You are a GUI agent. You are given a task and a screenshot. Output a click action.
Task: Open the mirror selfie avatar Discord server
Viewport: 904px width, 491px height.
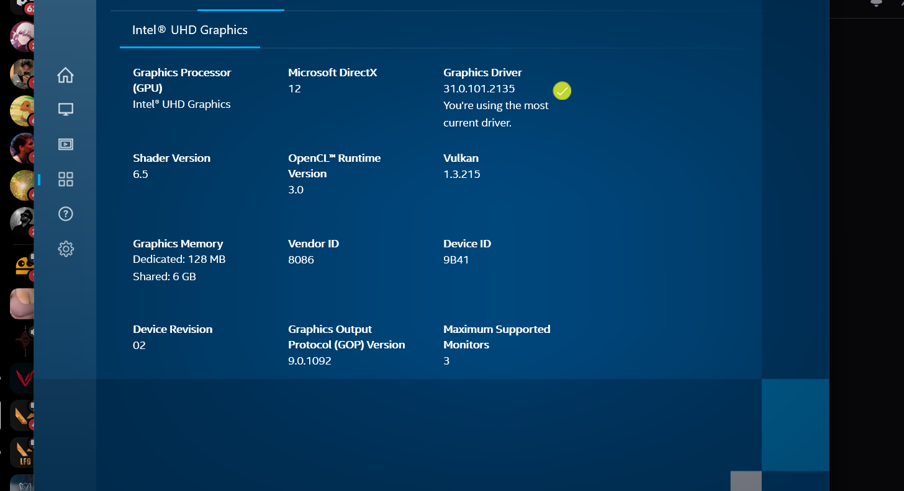tap(22, 74)
